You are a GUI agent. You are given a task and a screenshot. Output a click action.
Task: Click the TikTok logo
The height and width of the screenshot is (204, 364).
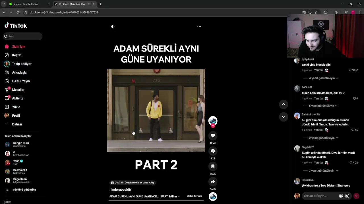(x=16, y=25)
